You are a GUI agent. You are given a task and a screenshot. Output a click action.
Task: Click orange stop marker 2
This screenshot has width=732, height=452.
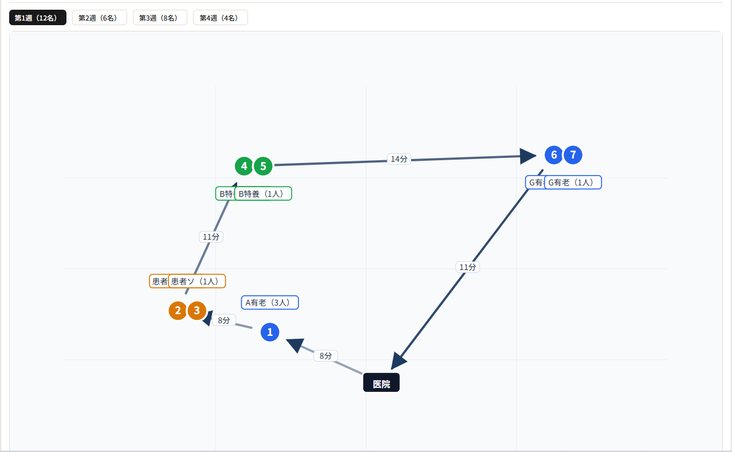click(178, 311)
